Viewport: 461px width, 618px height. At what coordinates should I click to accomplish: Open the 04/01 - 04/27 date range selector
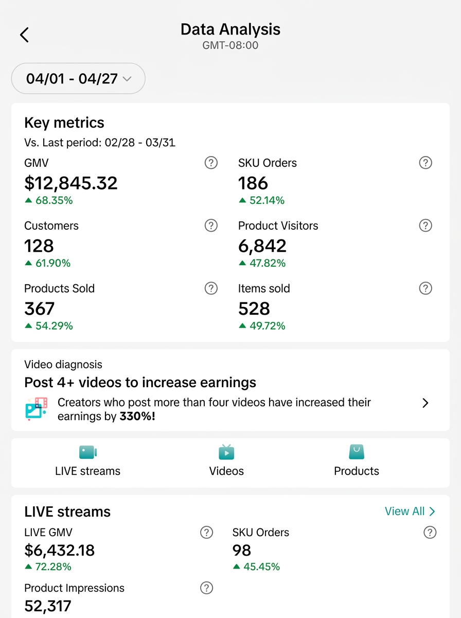(78, 78)
